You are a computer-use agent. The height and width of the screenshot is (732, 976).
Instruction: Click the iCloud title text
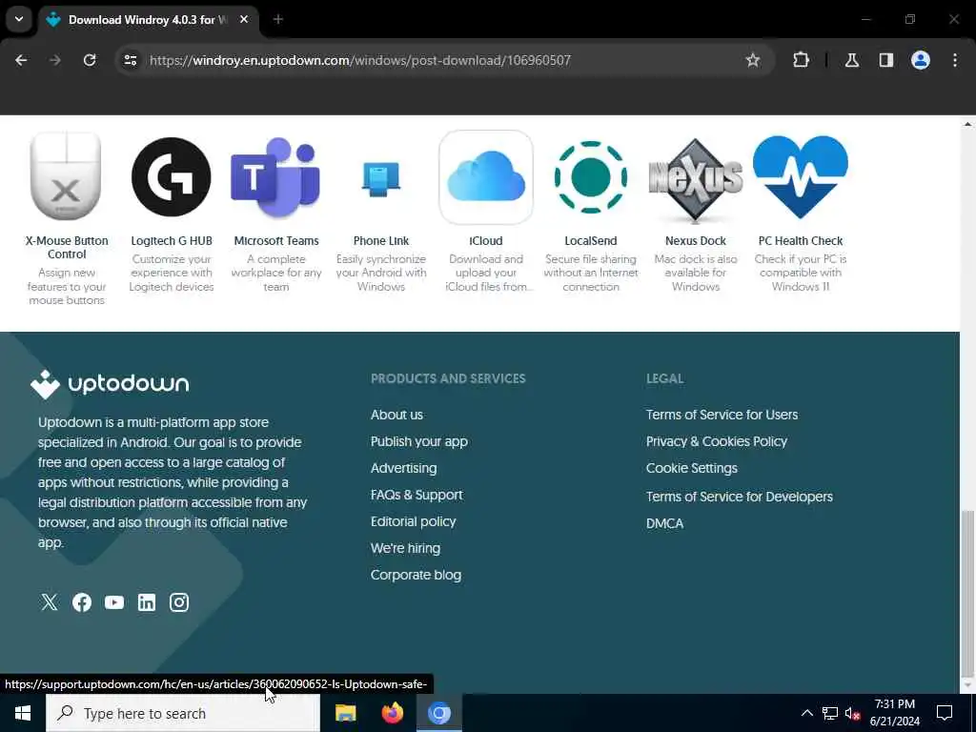485,241
